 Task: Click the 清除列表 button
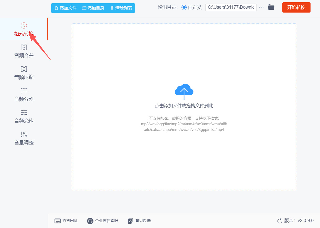point(121,8)
